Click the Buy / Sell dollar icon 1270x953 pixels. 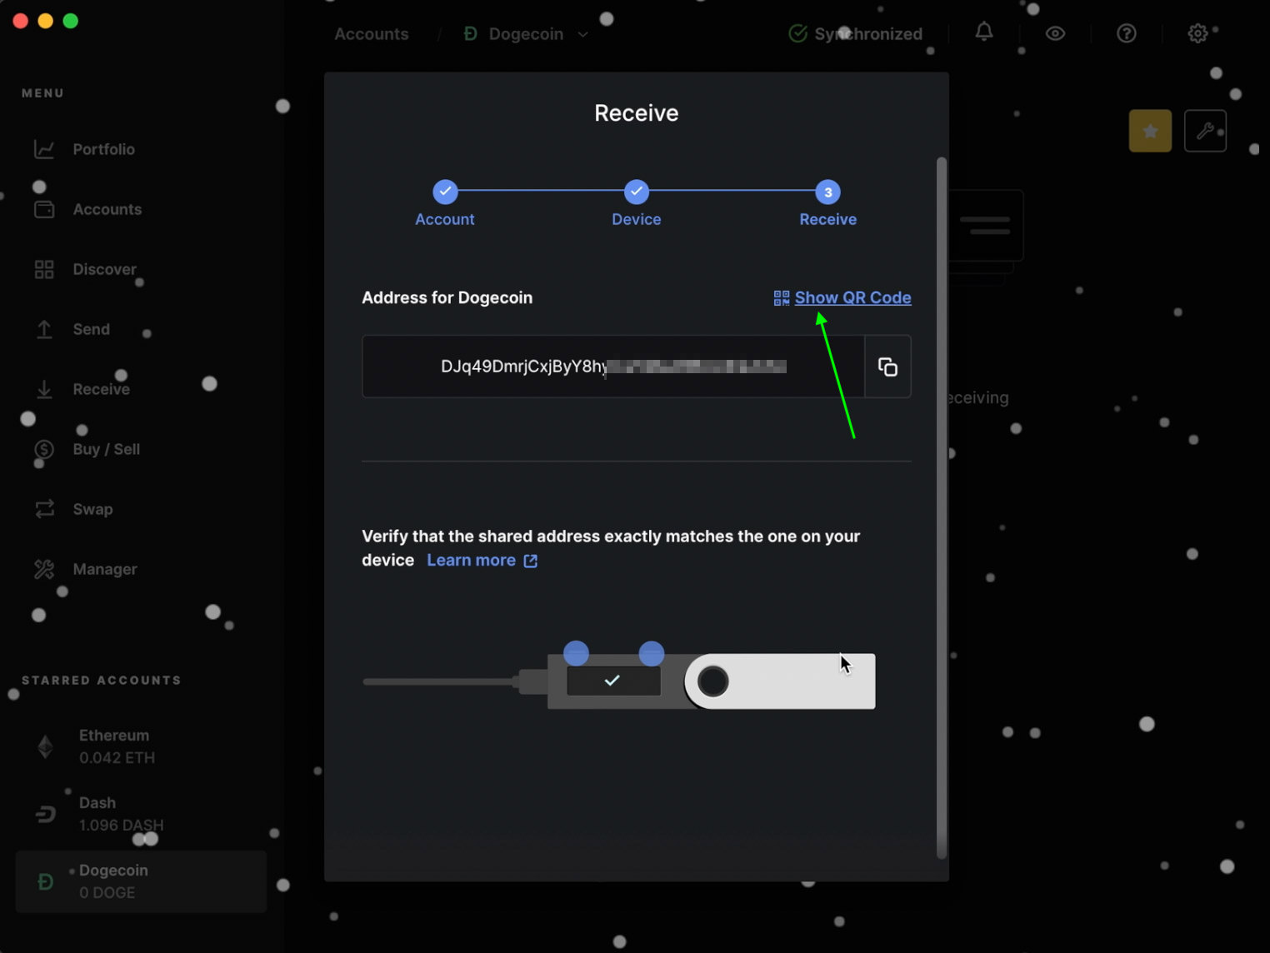click(x=44, y=450)
